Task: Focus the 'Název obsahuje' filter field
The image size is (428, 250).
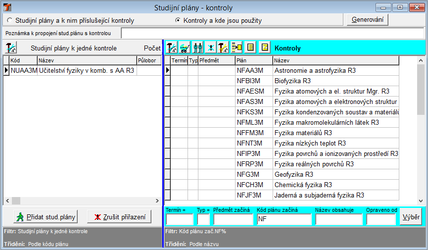Action: (x=338, y=220)
